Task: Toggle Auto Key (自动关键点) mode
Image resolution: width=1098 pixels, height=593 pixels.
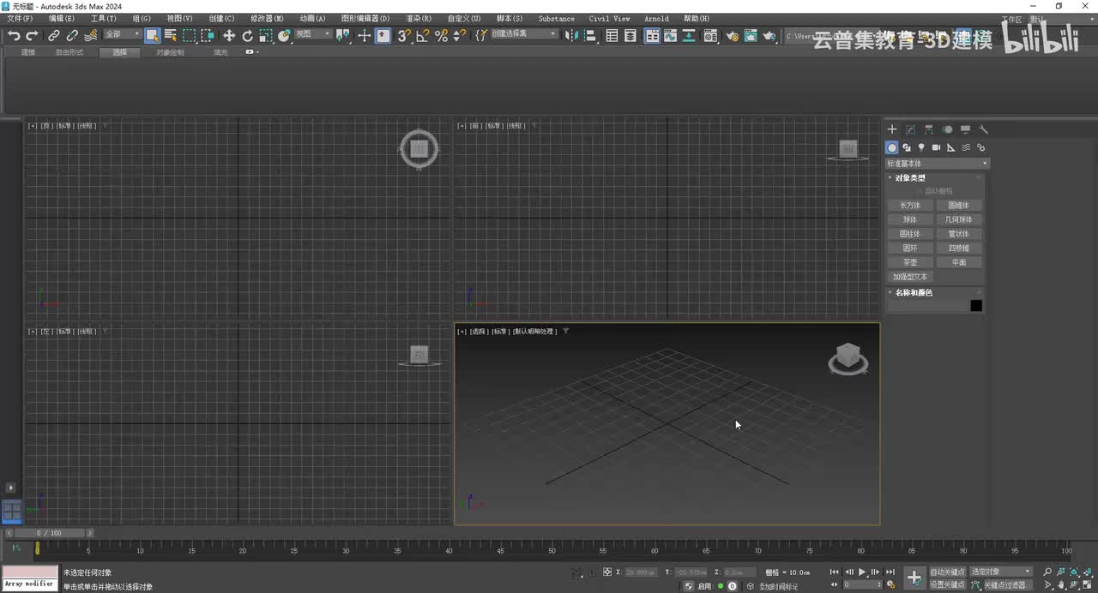Action: coord(947,572)
